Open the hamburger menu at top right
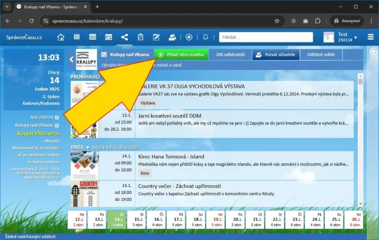This screenshot has width=379, height=240. pyautogui.click(x=370, y=37)
